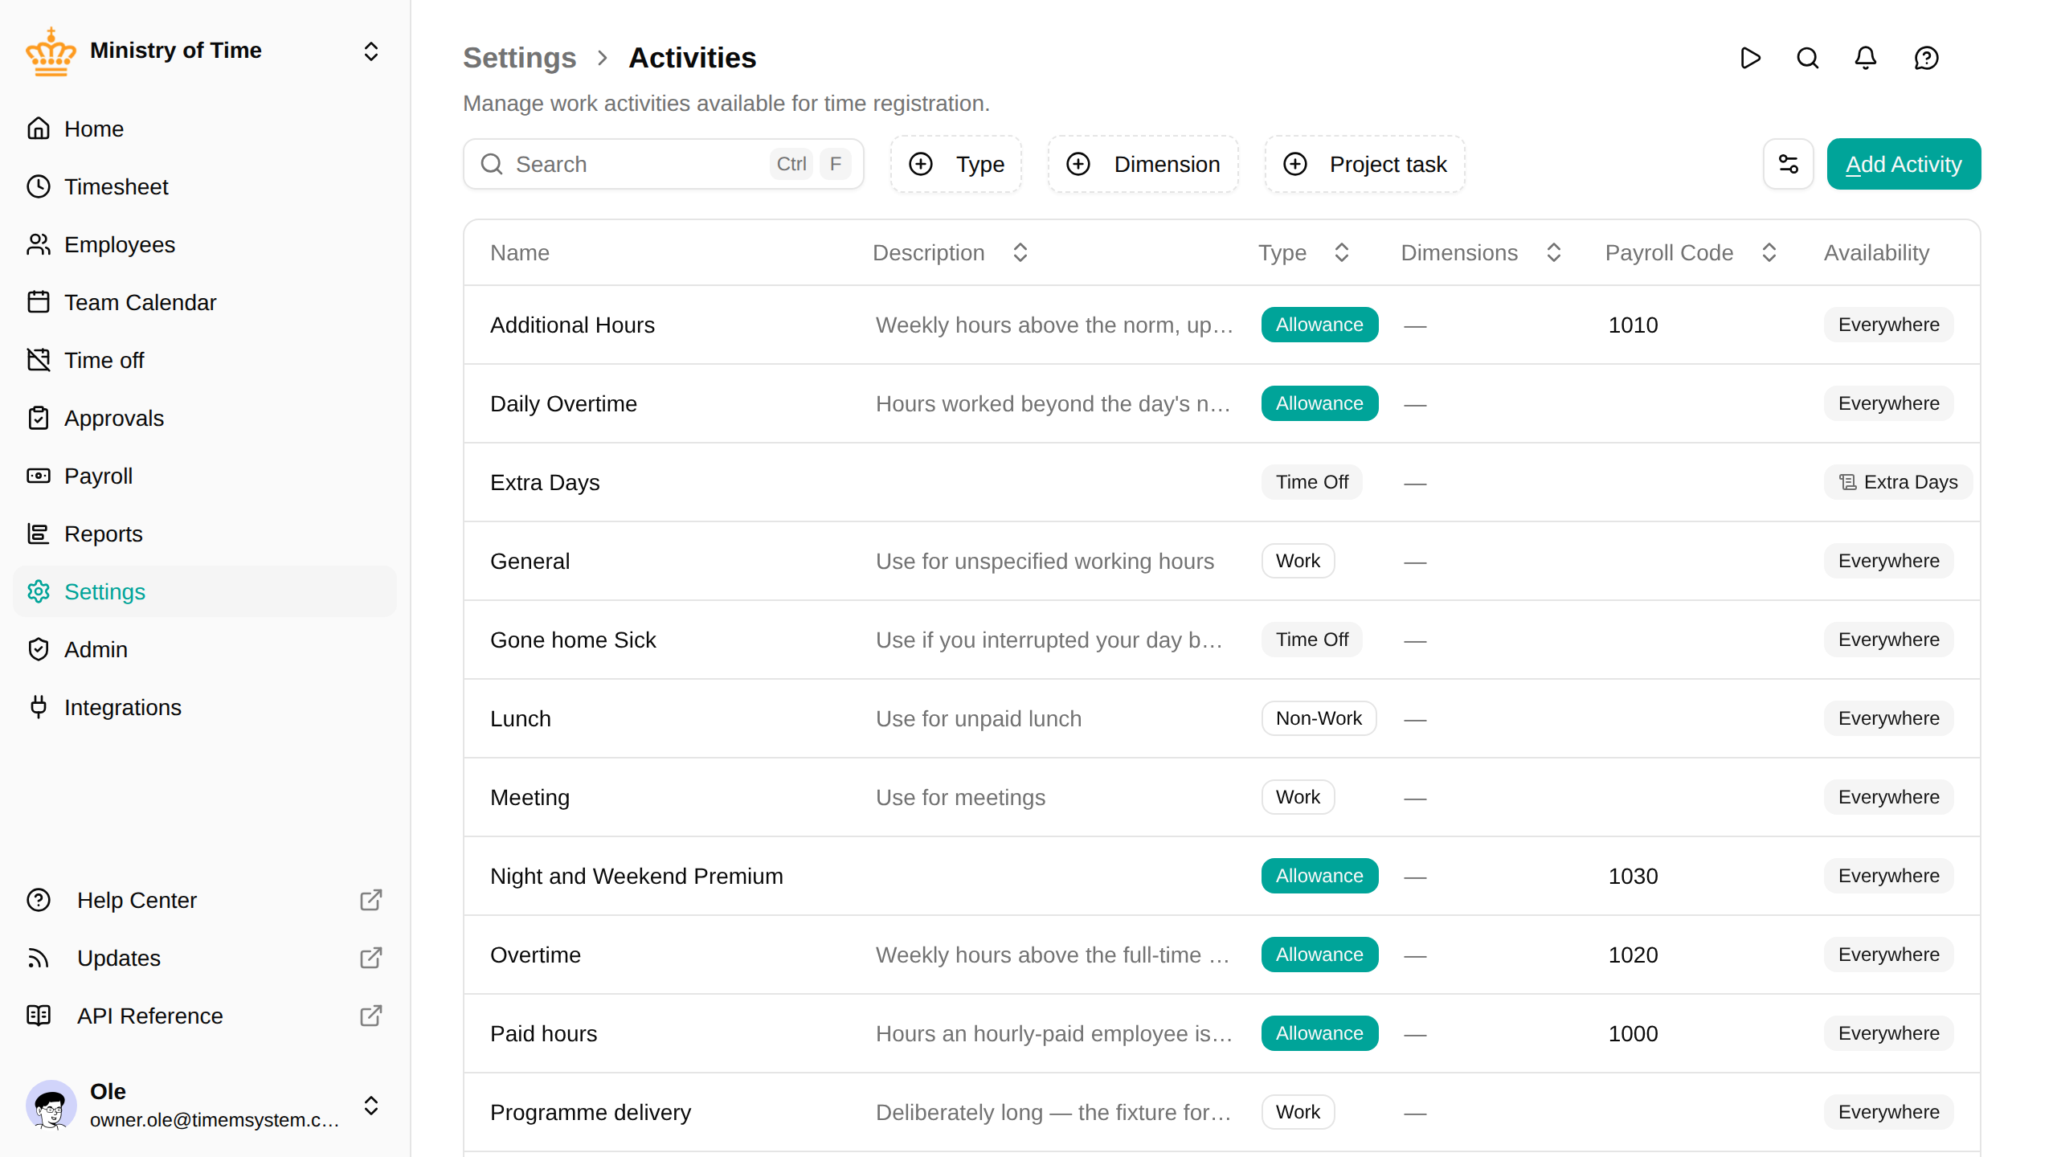Click the Settings breadcrumb link

pos(520,58)
